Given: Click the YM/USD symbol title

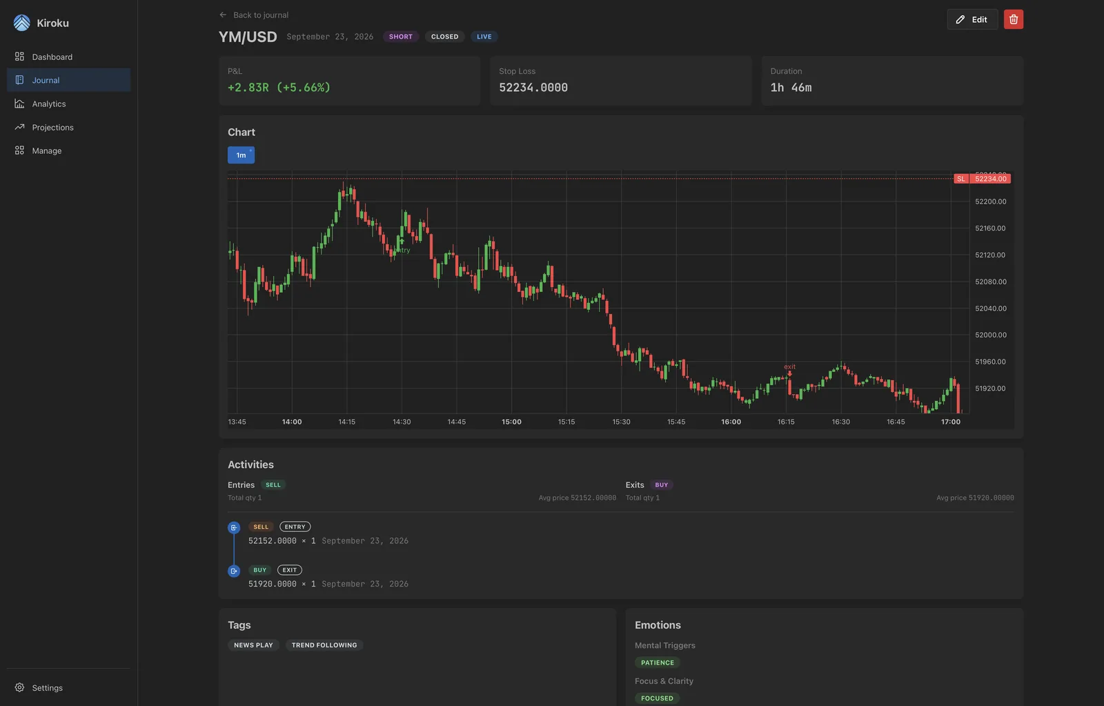Looking at the screenshot, I should click(x=248, y=37).
